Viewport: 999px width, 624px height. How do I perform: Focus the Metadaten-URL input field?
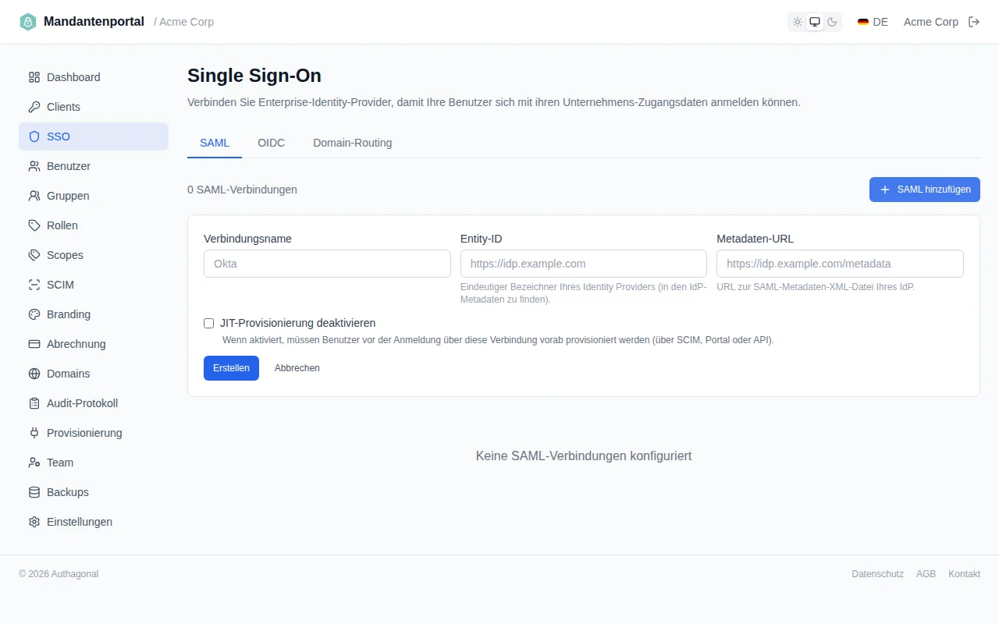tap(840, 264)
